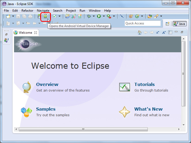The width and height of the screenshot is (191, 143).
Task: Click the Customize page icon
Action: [170, 32]
